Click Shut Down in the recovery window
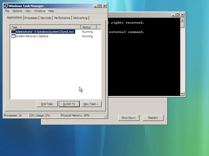The image size is (209, 156). (x=129, y=118)
